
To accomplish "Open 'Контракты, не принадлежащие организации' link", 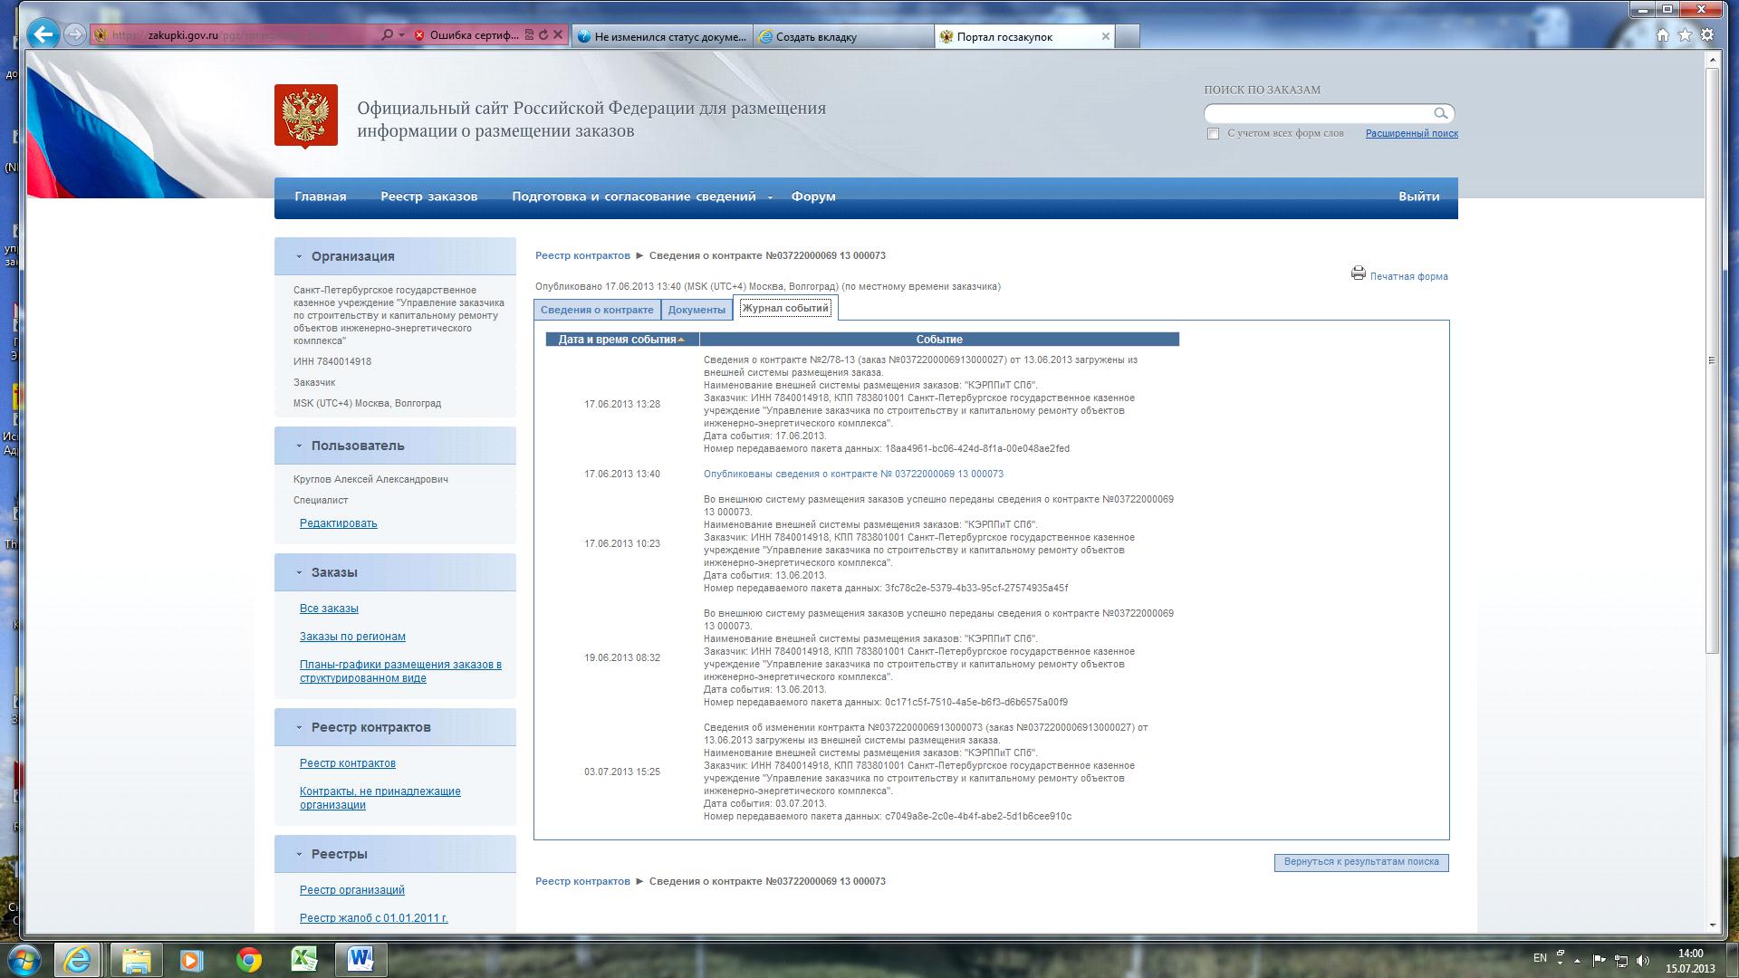I will (380, 798).
